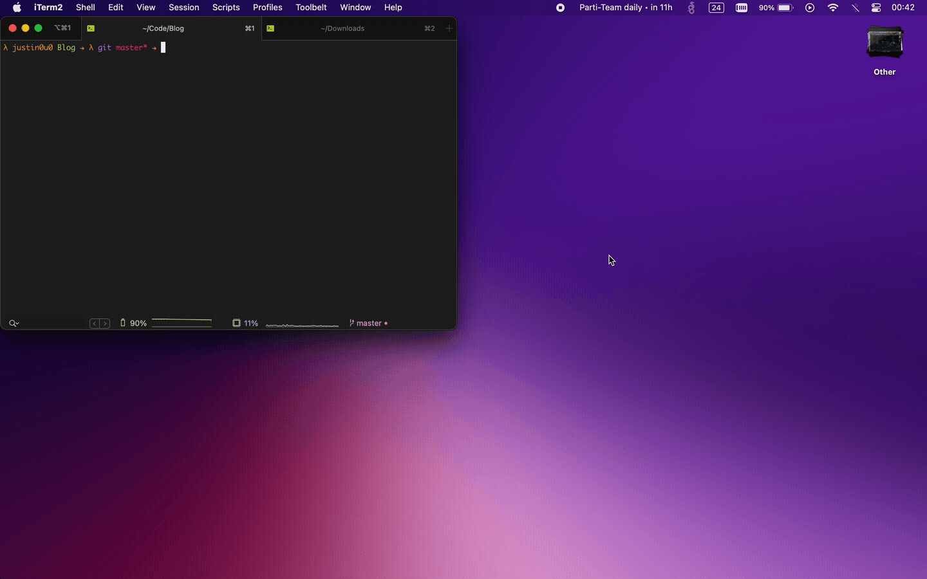Click the back arrow in iTerm2 status bar
The height and width of the screenshot is (579, 927).
pos(95,323)
